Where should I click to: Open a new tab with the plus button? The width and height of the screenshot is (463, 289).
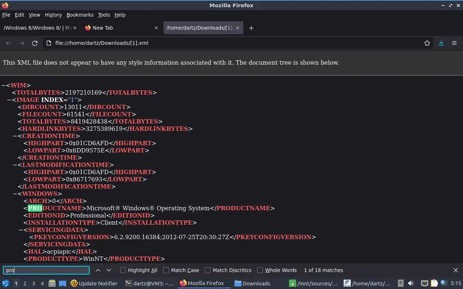tap(251, 28)
